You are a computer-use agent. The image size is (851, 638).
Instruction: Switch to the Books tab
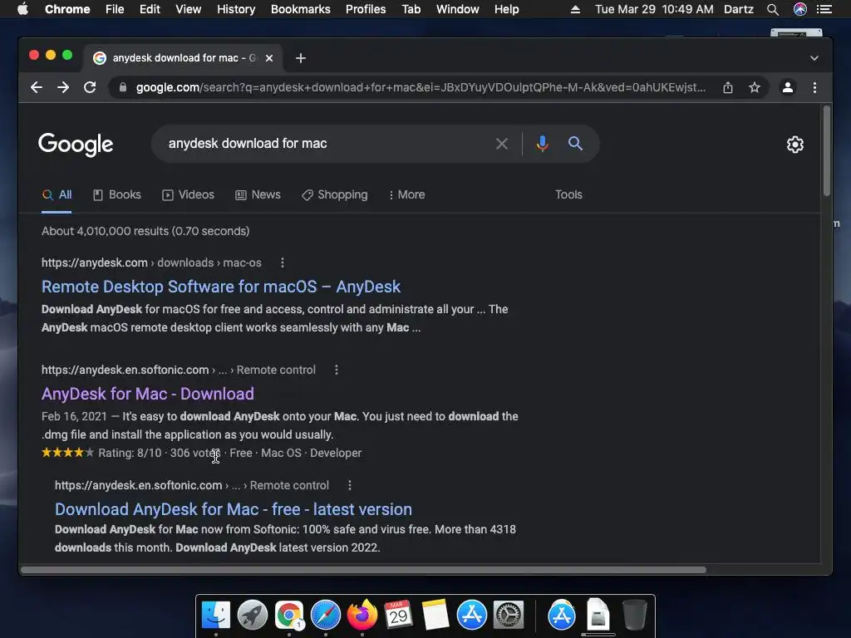(x=116, y=194)
